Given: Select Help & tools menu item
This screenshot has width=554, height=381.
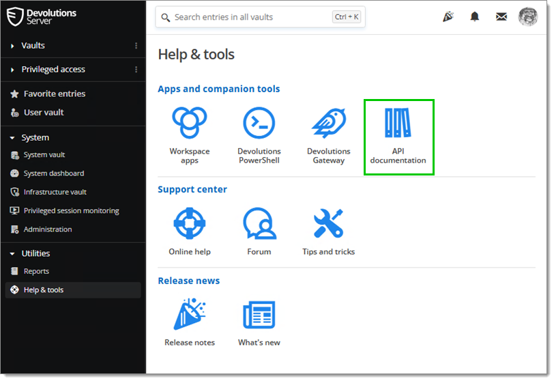Looking at the screenshot, I should [73, 290].
